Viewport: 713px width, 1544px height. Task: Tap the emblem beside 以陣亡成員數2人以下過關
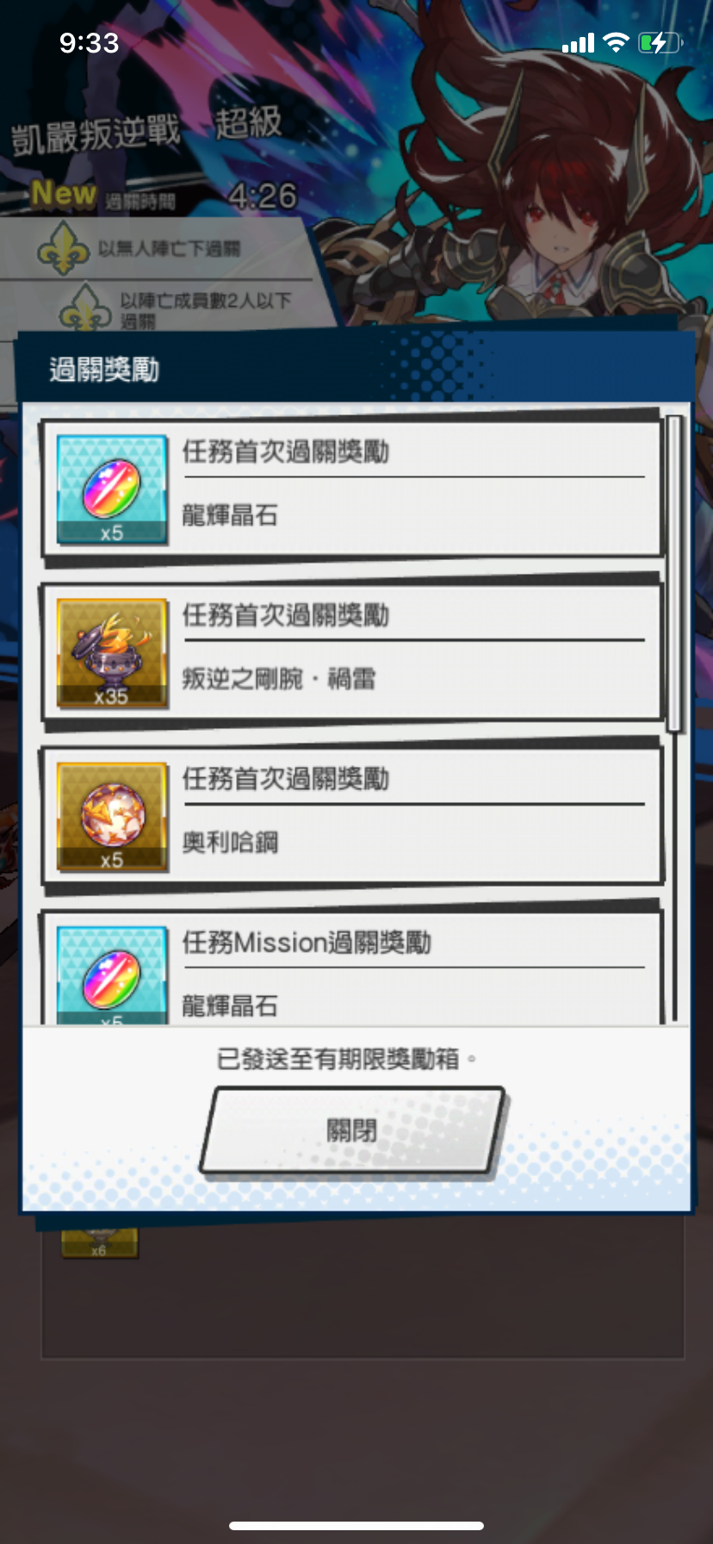(84, 308)
